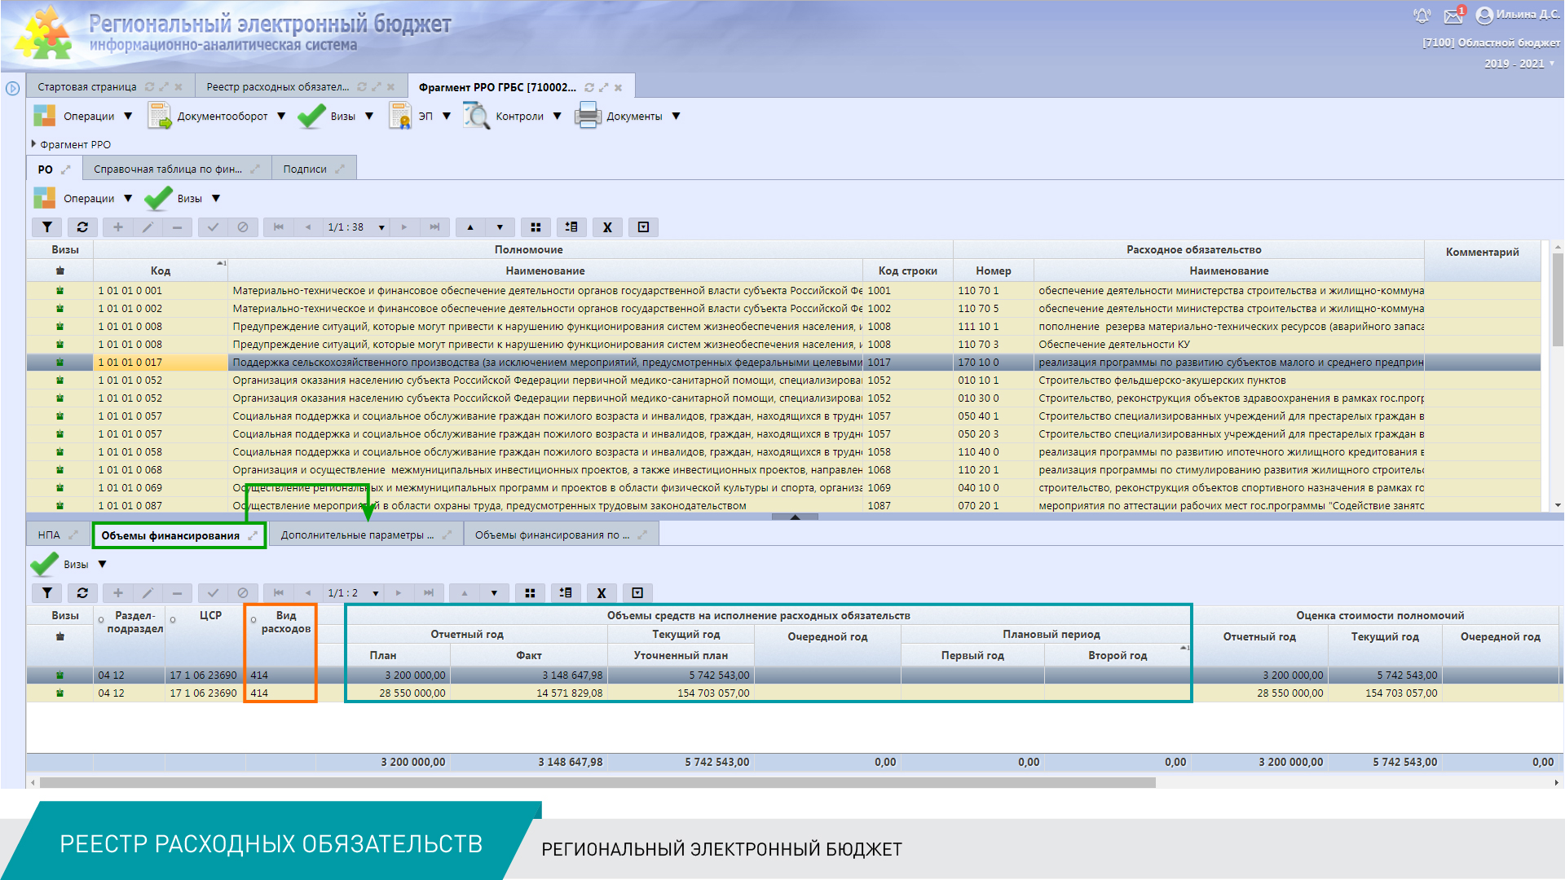
Task: Close the Реестр расходных обязател... tab
Action: click(x=391, y=87)
